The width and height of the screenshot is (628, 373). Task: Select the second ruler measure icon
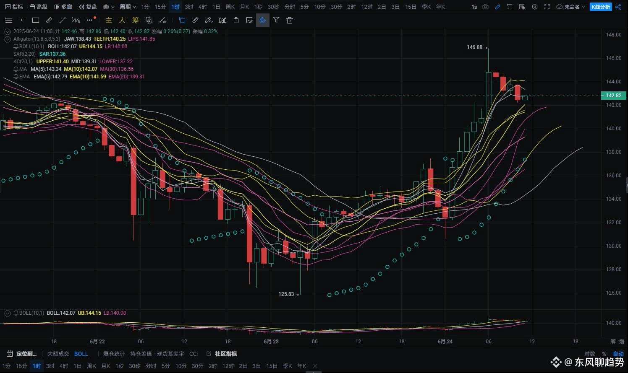(x=196, y=20)
